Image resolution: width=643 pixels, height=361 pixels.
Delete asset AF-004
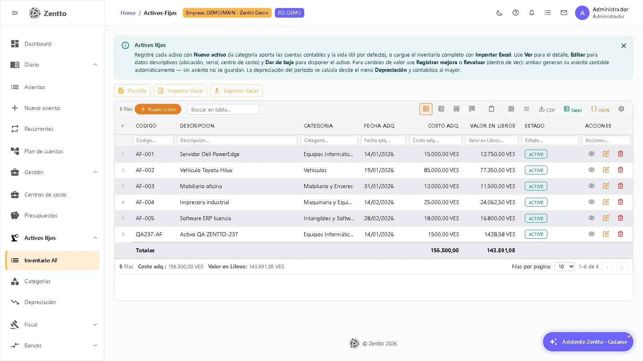click(x=620, y=202)
